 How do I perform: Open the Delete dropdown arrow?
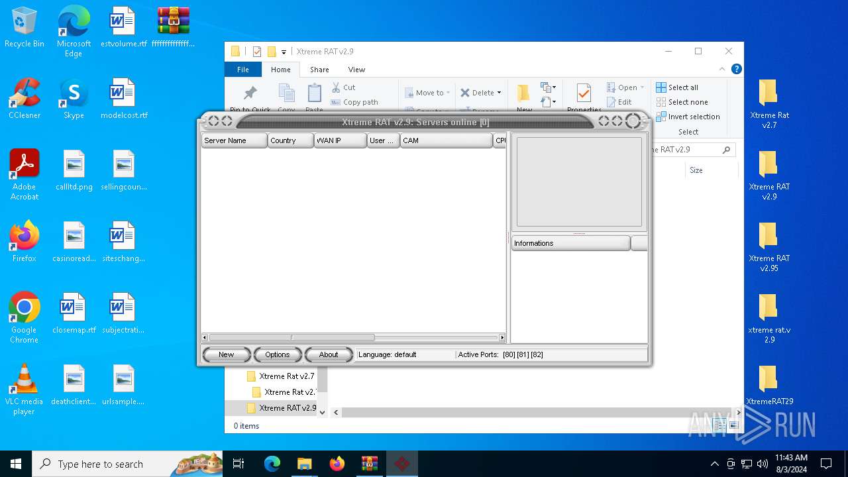499,93
